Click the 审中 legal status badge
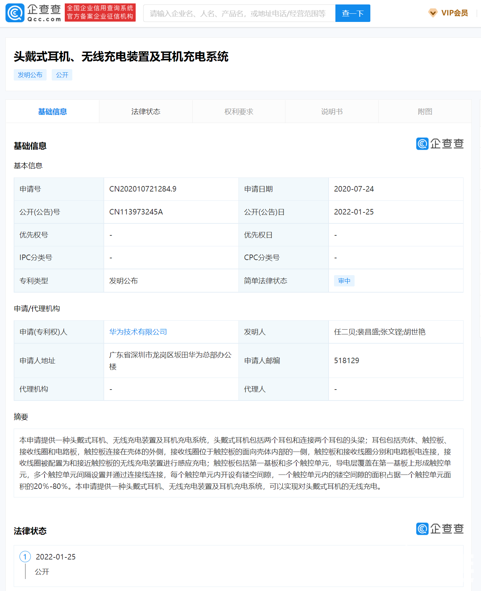 [x=344, y=281]
